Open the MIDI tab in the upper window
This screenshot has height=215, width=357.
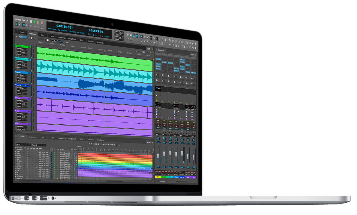52,36
